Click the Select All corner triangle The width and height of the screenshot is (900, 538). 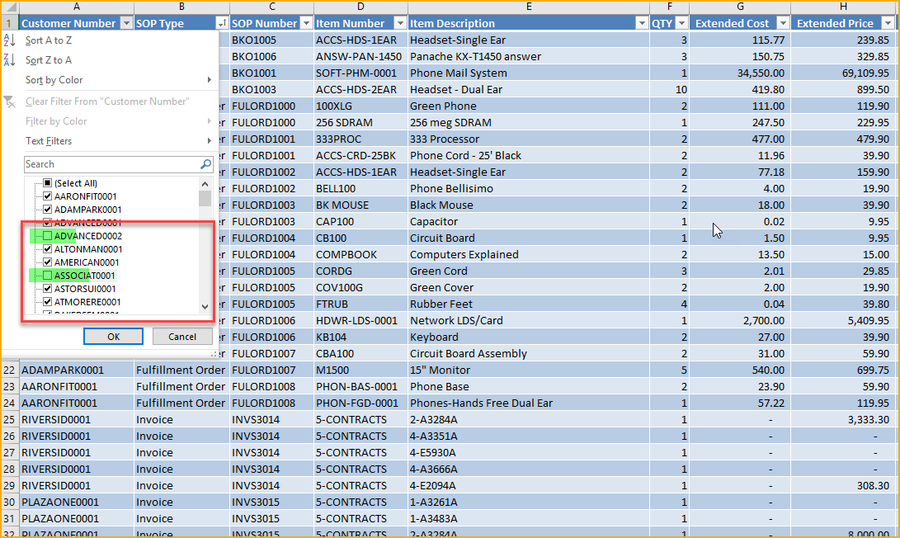coord(10,7)
